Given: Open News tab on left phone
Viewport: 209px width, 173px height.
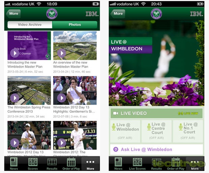Looking at the screenshot, I should (14, 164).
